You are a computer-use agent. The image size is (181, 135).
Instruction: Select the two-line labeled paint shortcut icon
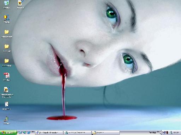pos(7,92)
